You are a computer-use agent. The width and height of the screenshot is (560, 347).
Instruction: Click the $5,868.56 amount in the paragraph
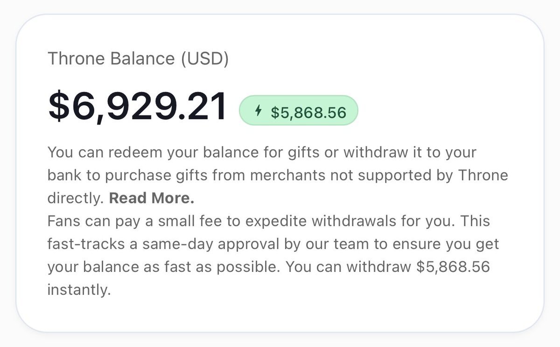[453, 267]
